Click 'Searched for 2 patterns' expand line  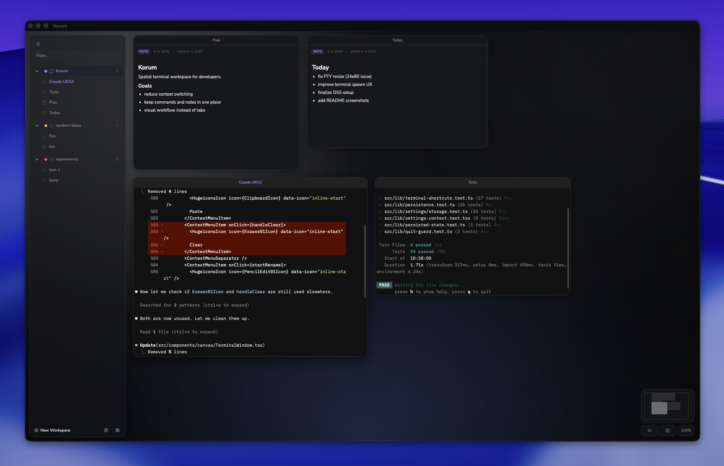pos(194,305)
